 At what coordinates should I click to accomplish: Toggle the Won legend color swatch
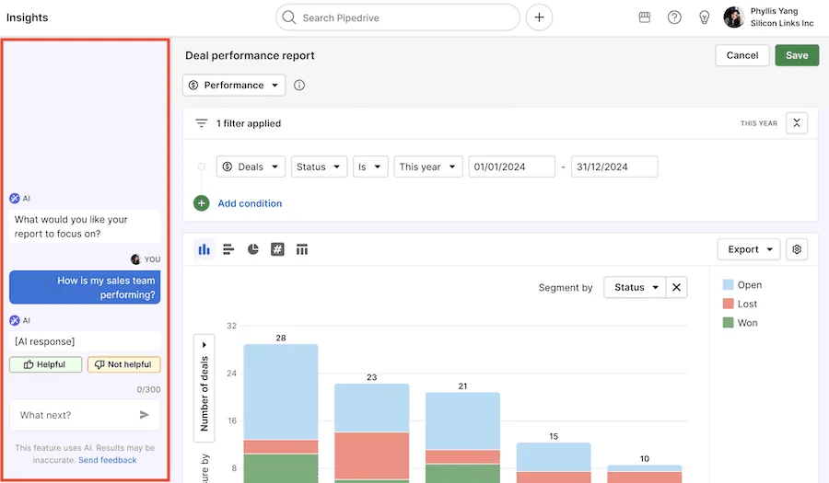click(728, 323)
